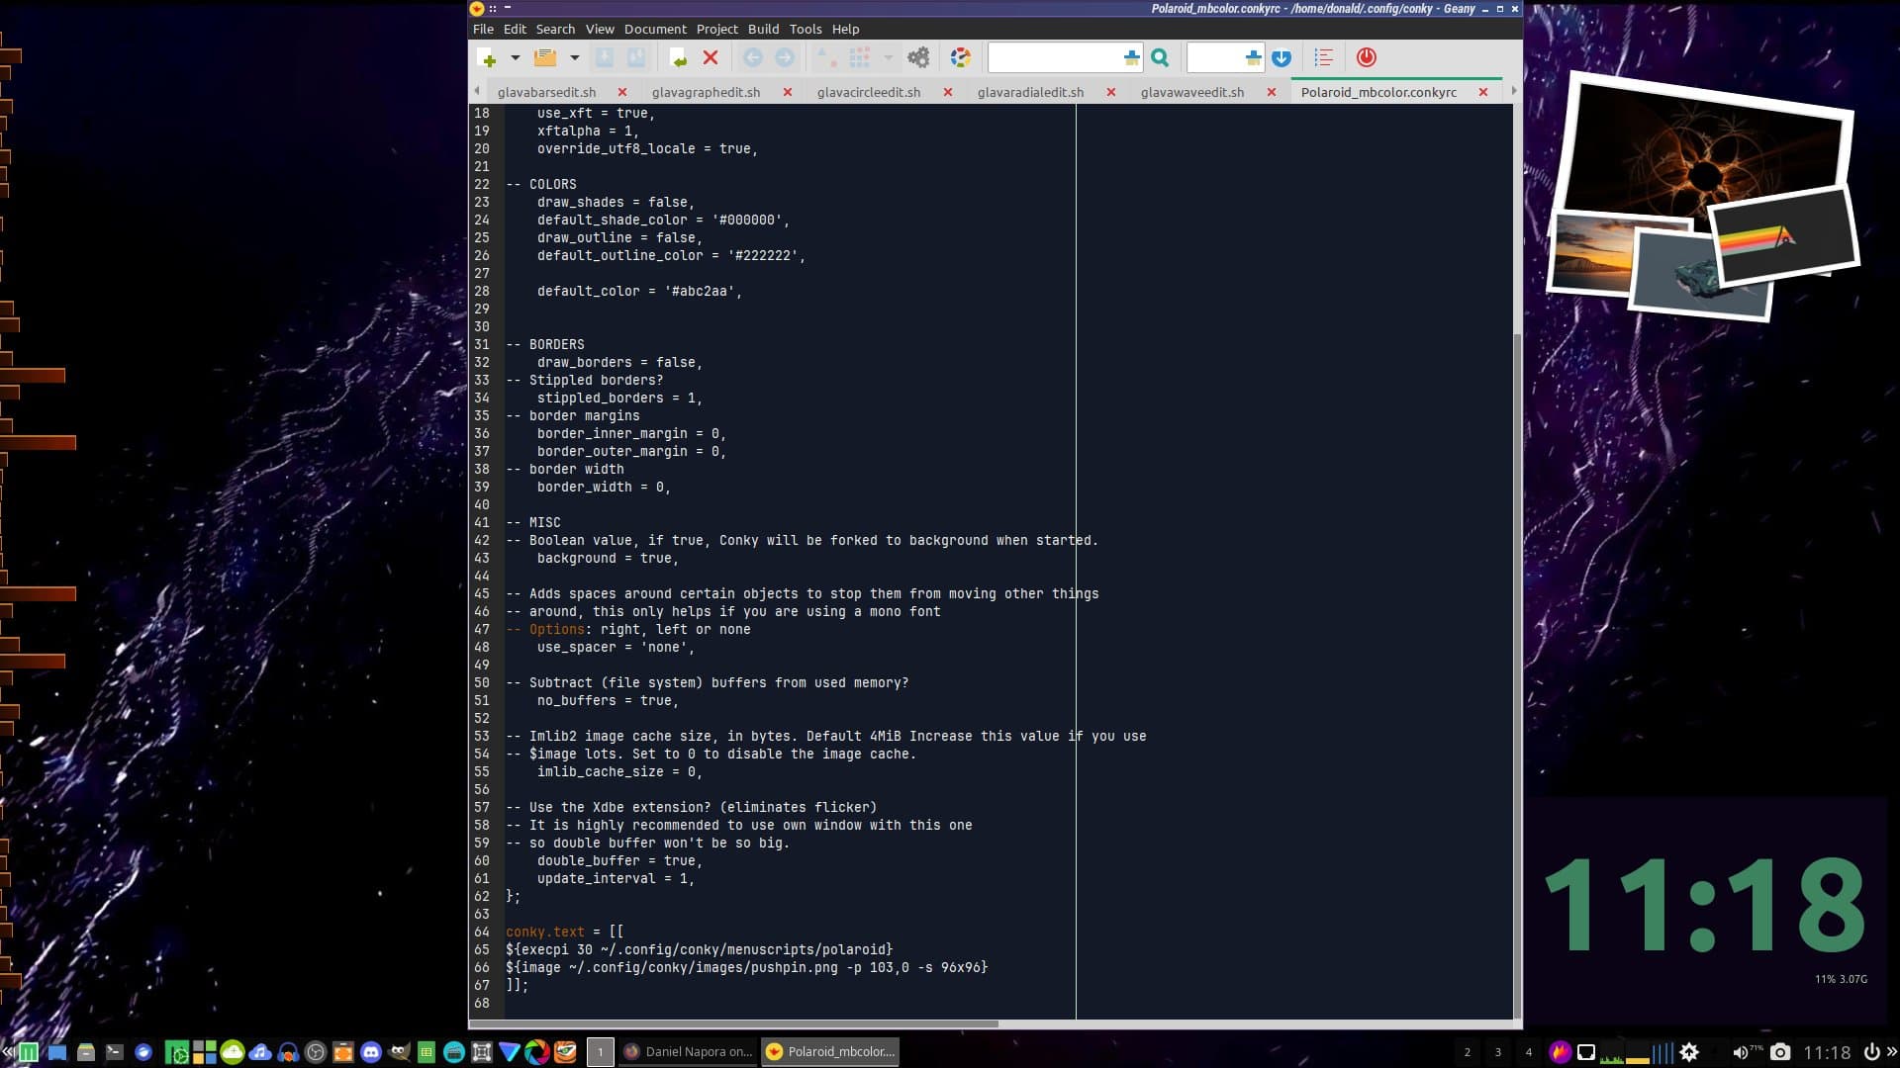This screenshot has height=1068, width=1900.
Task: Open the Document menu
Action: point(654,29)
